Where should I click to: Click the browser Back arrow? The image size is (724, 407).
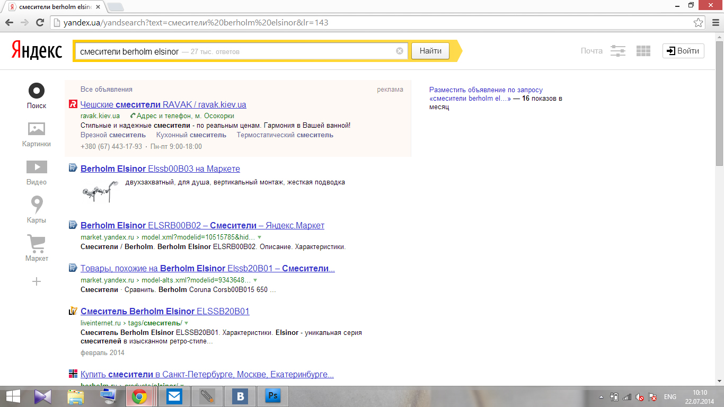click(x=9, y=23)
